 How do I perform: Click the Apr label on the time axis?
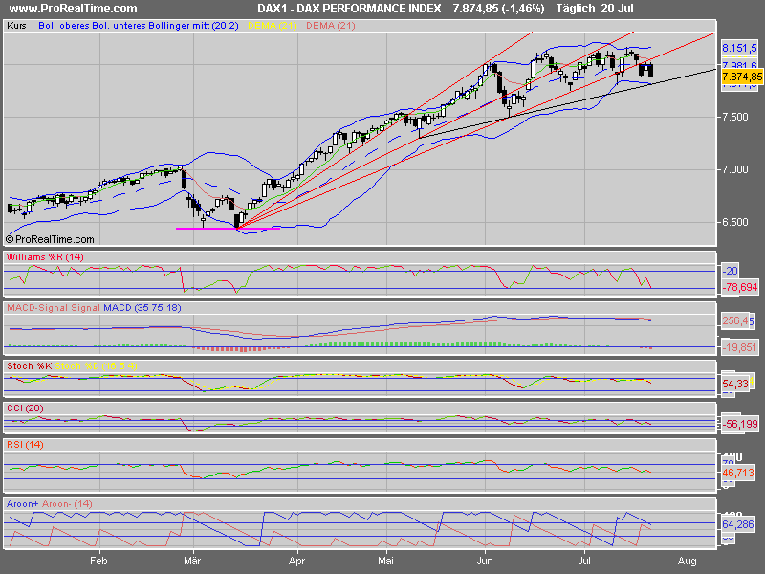click(296, 561)
